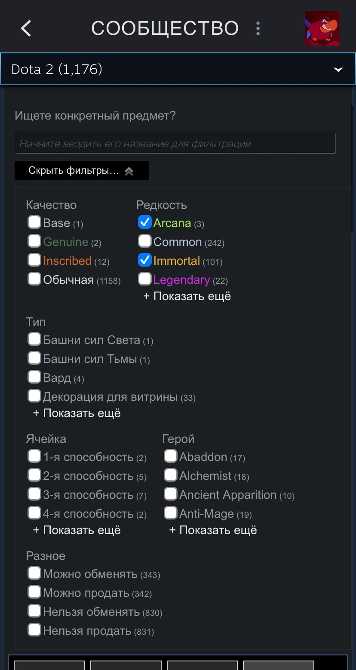Enable the Вард type filter
The width and height of the screenshot is (356, 670).
(34, 376)
